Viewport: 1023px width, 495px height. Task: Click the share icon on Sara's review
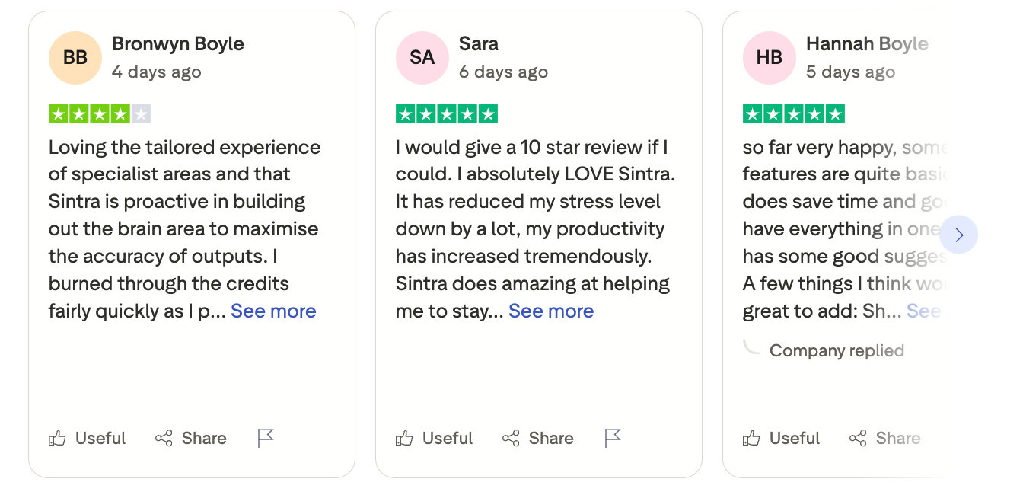511,439
